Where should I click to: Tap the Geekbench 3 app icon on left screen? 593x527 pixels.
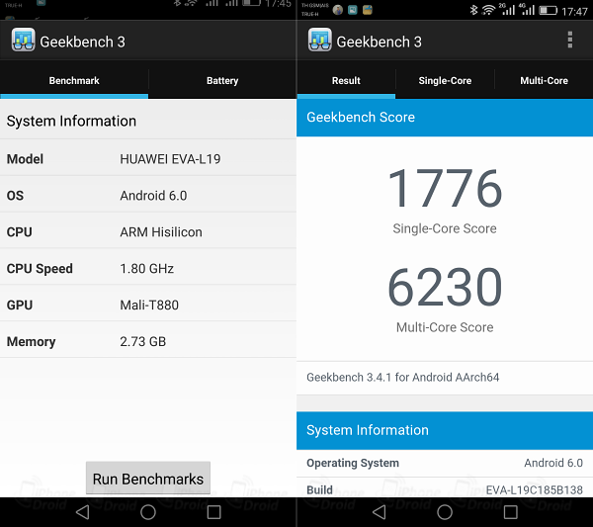23,40
